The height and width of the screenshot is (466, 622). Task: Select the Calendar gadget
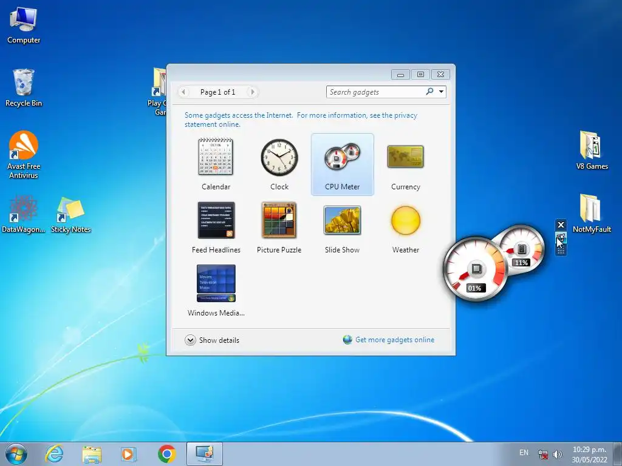[x=216, y=164]
